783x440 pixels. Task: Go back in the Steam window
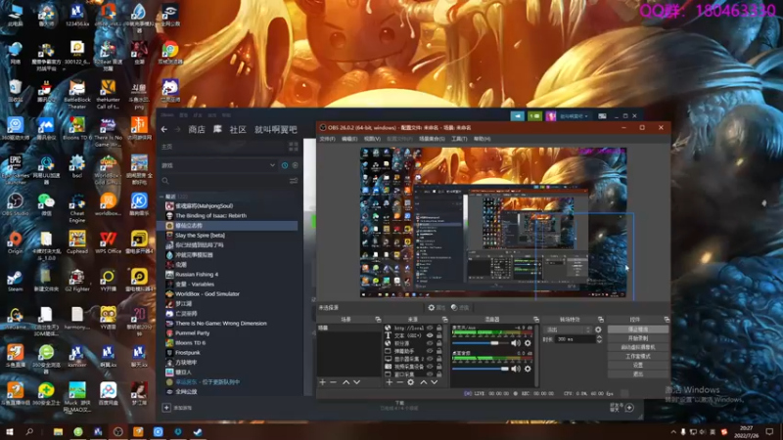coord(164,130)
